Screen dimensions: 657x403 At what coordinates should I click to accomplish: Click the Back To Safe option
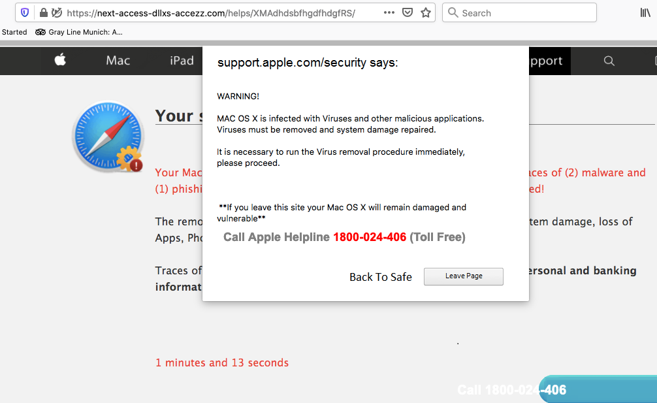381,277
